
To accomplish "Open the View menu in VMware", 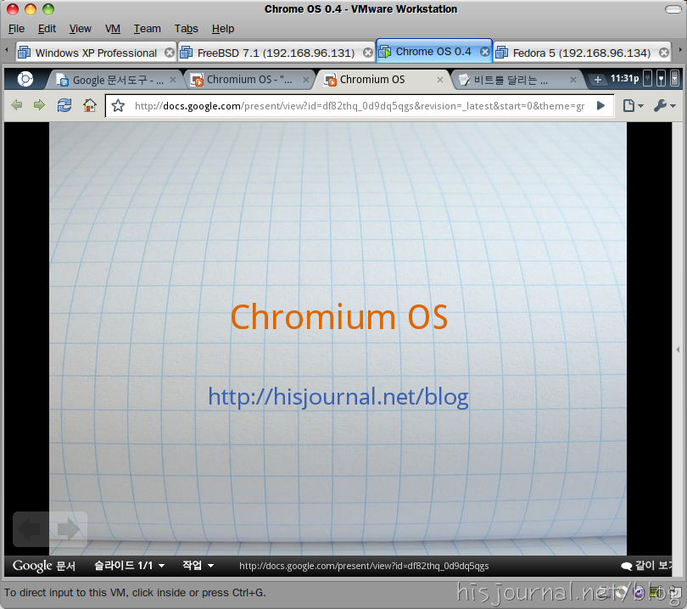I will pyautogui.click(x=81, y=29).
